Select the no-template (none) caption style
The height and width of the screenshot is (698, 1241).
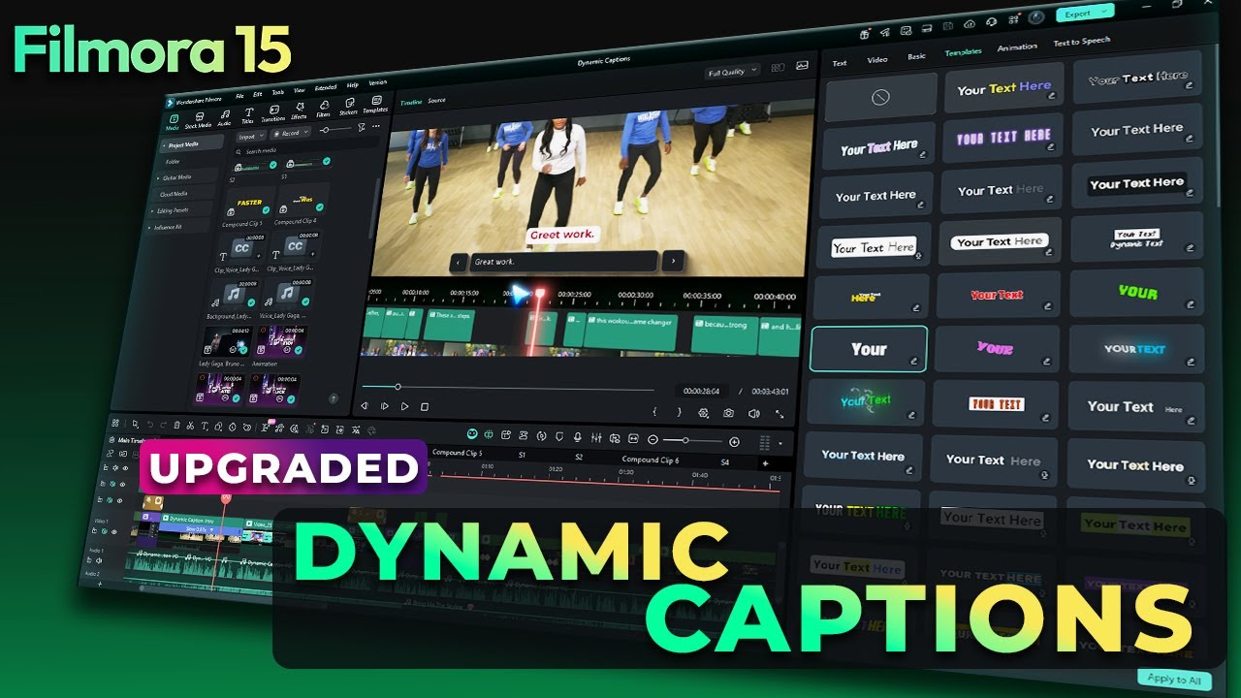878,96
